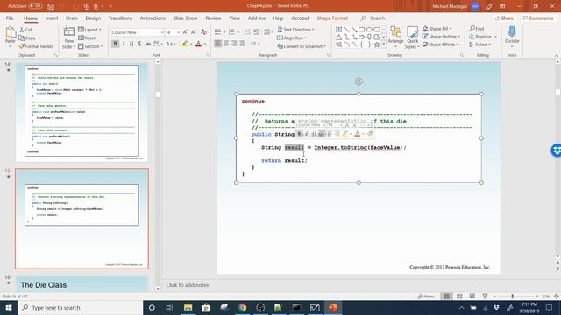Image resolution: width=561 pixels, height=315 pixels.
Task: Select the Triangle shape in gallery
Action: pos(339,37)
